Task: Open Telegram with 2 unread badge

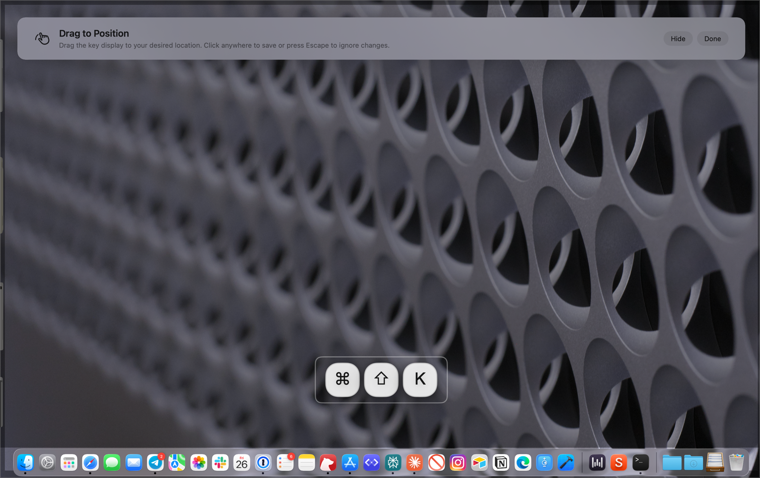Action: pos(156,462)
